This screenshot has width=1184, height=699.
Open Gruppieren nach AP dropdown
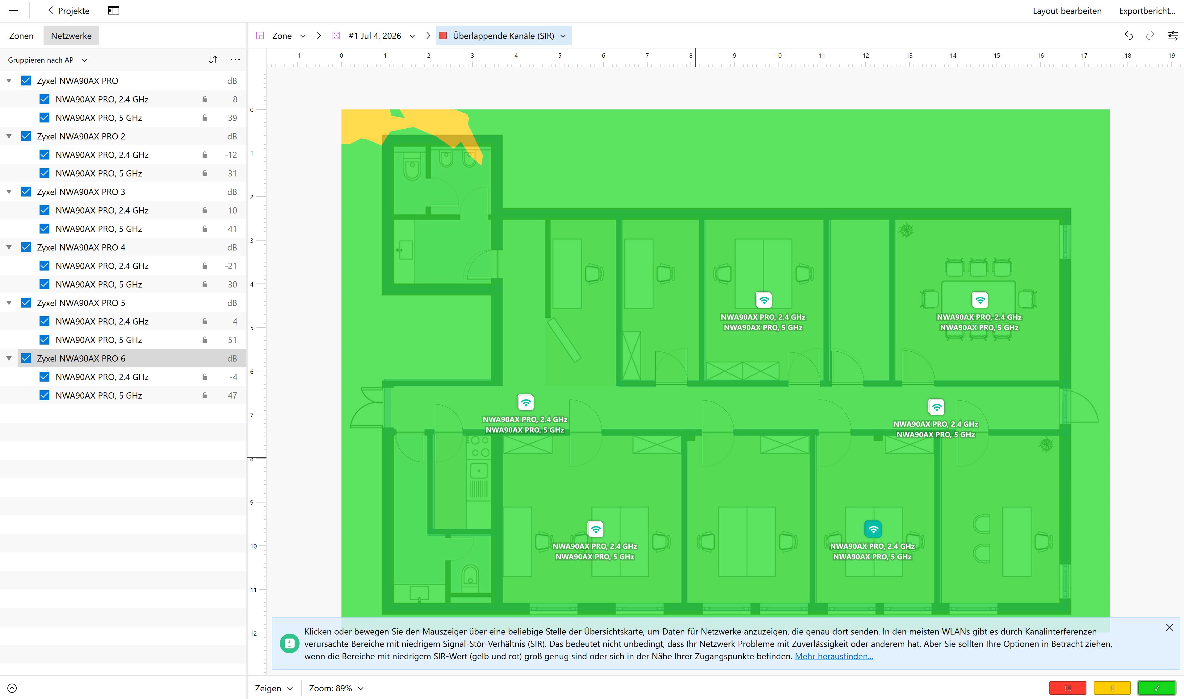point(48,60)
